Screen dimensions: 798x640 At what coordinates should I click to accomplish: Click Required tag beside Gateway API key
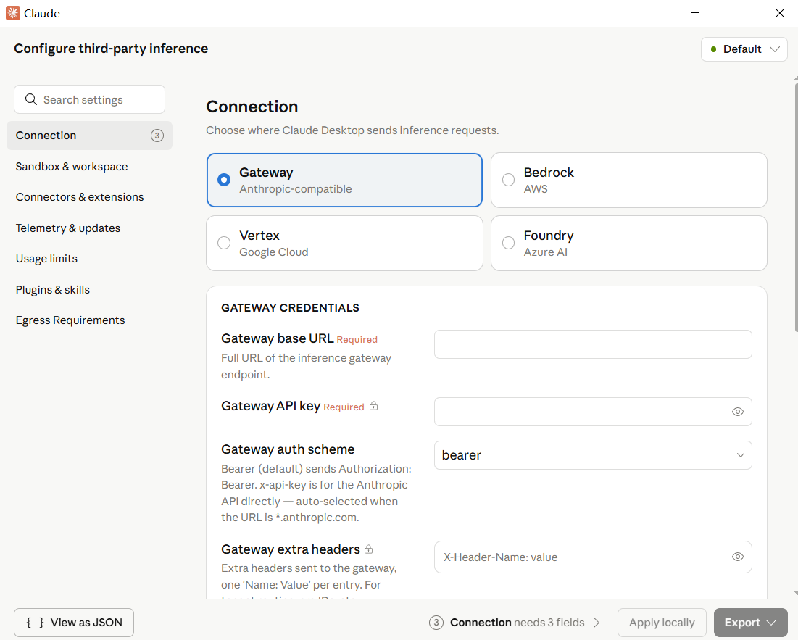pyautogui.click(x=344, y=407)
